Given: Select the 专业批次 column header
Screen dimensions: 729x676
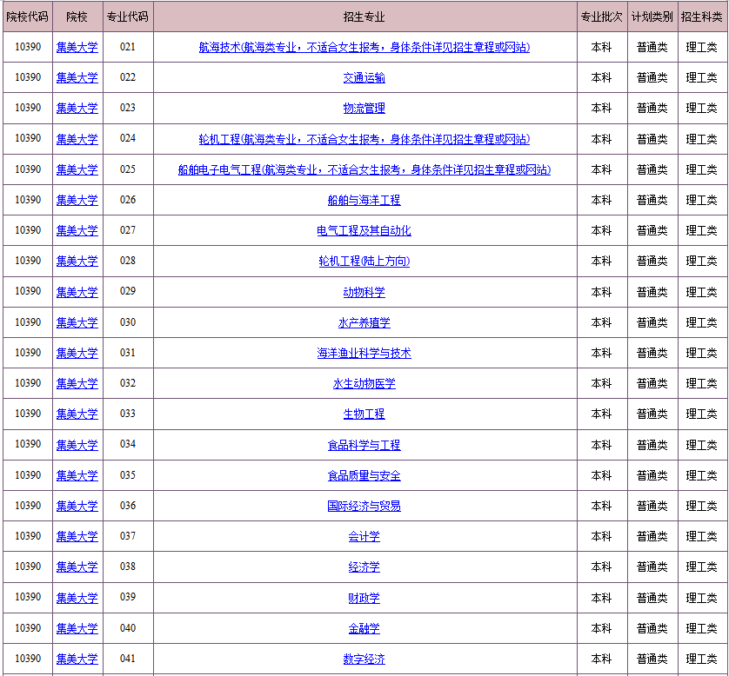Looking at the screenshot, I should pyautogui.click(x=602, y=17).
